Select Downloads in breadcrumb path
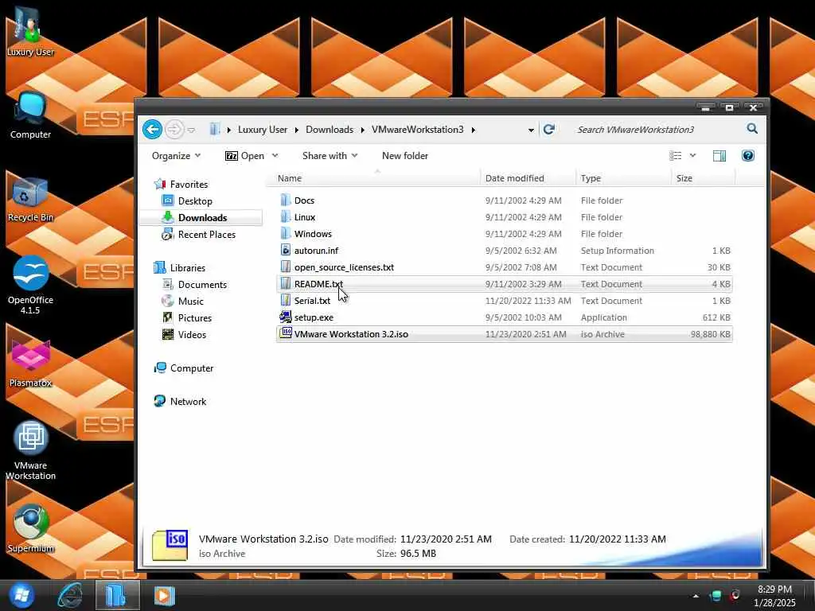 [330, 130]
